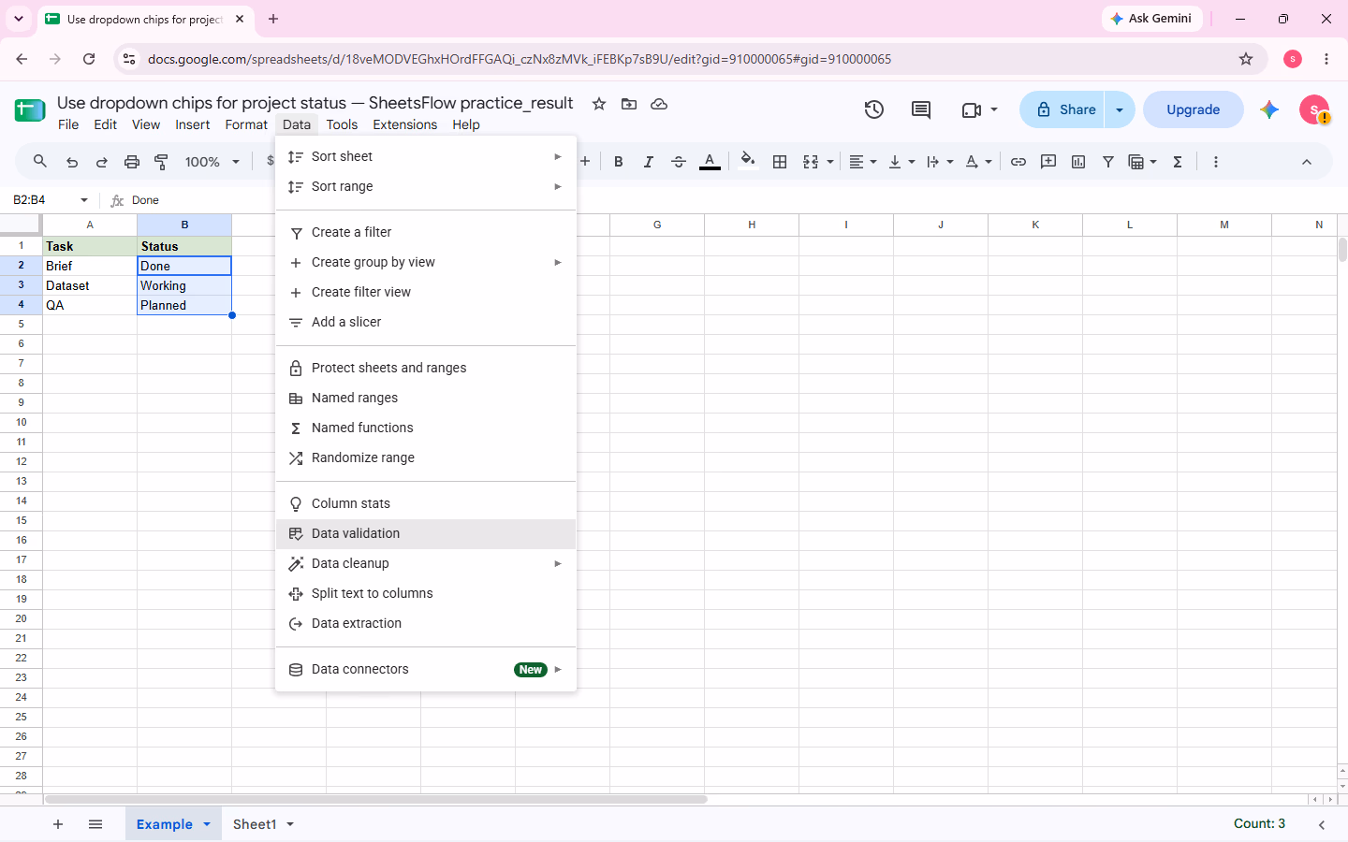The image size is (1348, 842).
Task: Click the insert link icon
Action: tap(1018, 162)
